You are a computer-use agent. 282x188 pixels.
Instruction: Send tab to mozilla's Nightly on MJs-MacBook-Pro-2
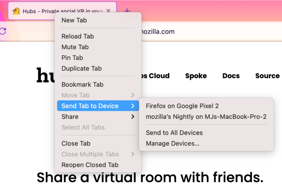click(x=206, y=117)
